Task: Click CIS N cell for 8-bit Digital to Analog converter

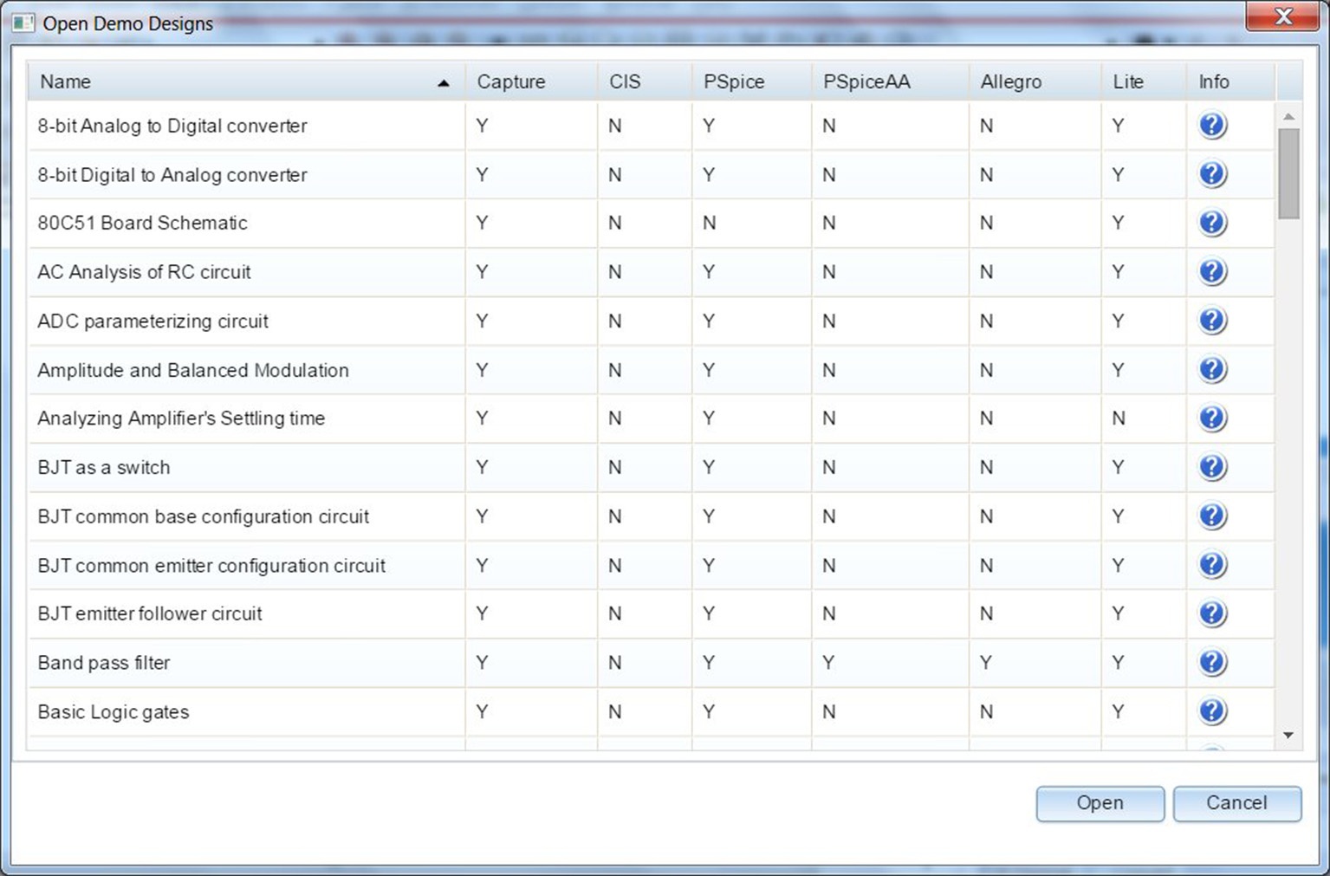Action: pos(645,174)
